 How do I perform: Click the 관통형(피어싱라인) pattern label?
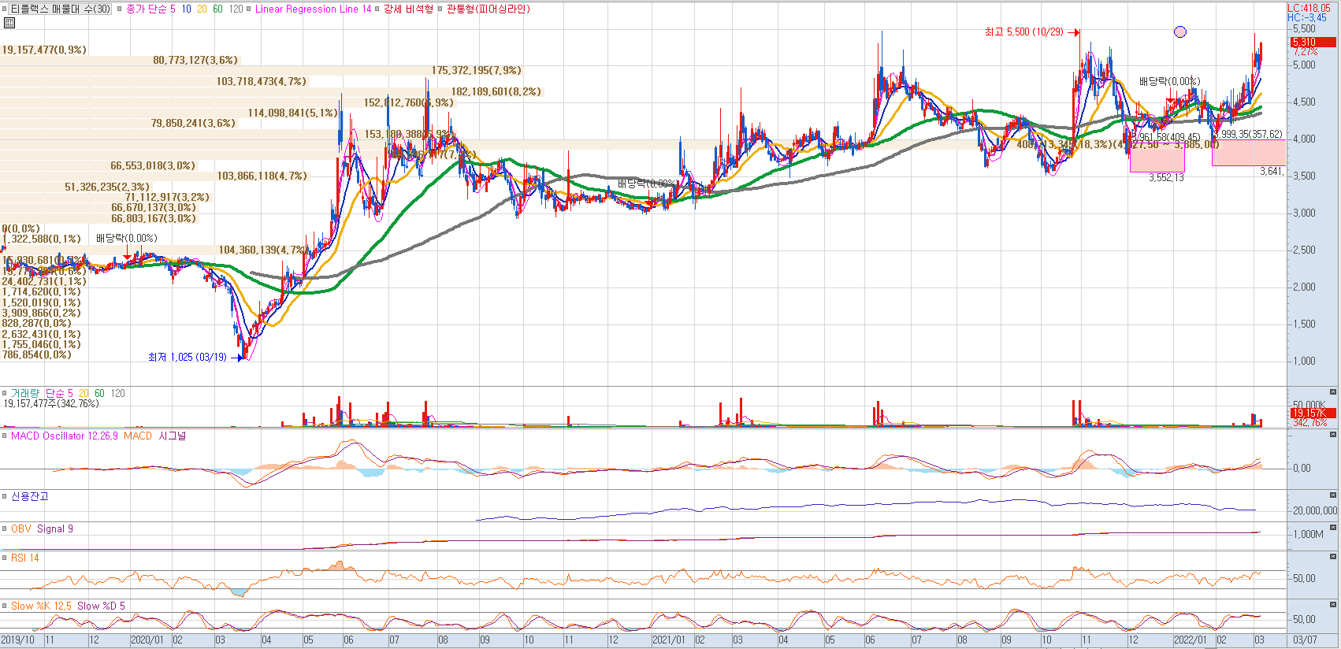pyautogui.click(x=488, y=9)
